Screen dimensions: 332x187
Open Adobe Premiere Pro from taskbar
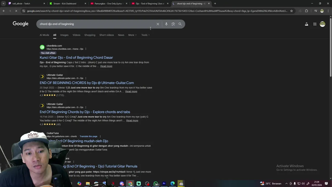click(x=164, y=184)
